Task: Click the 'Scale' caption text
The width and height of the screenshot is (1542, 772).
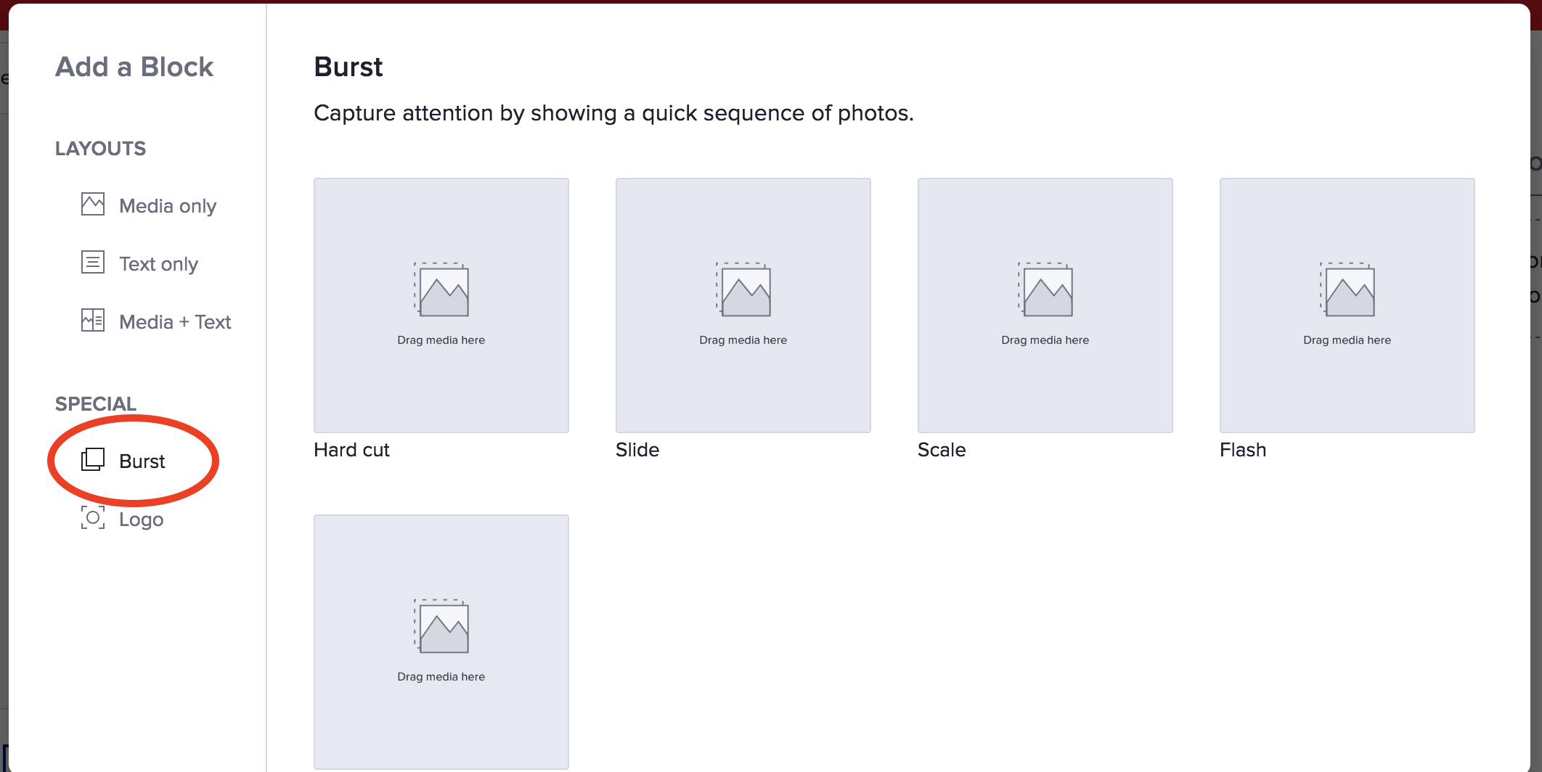Action: [x=942, y=450]
